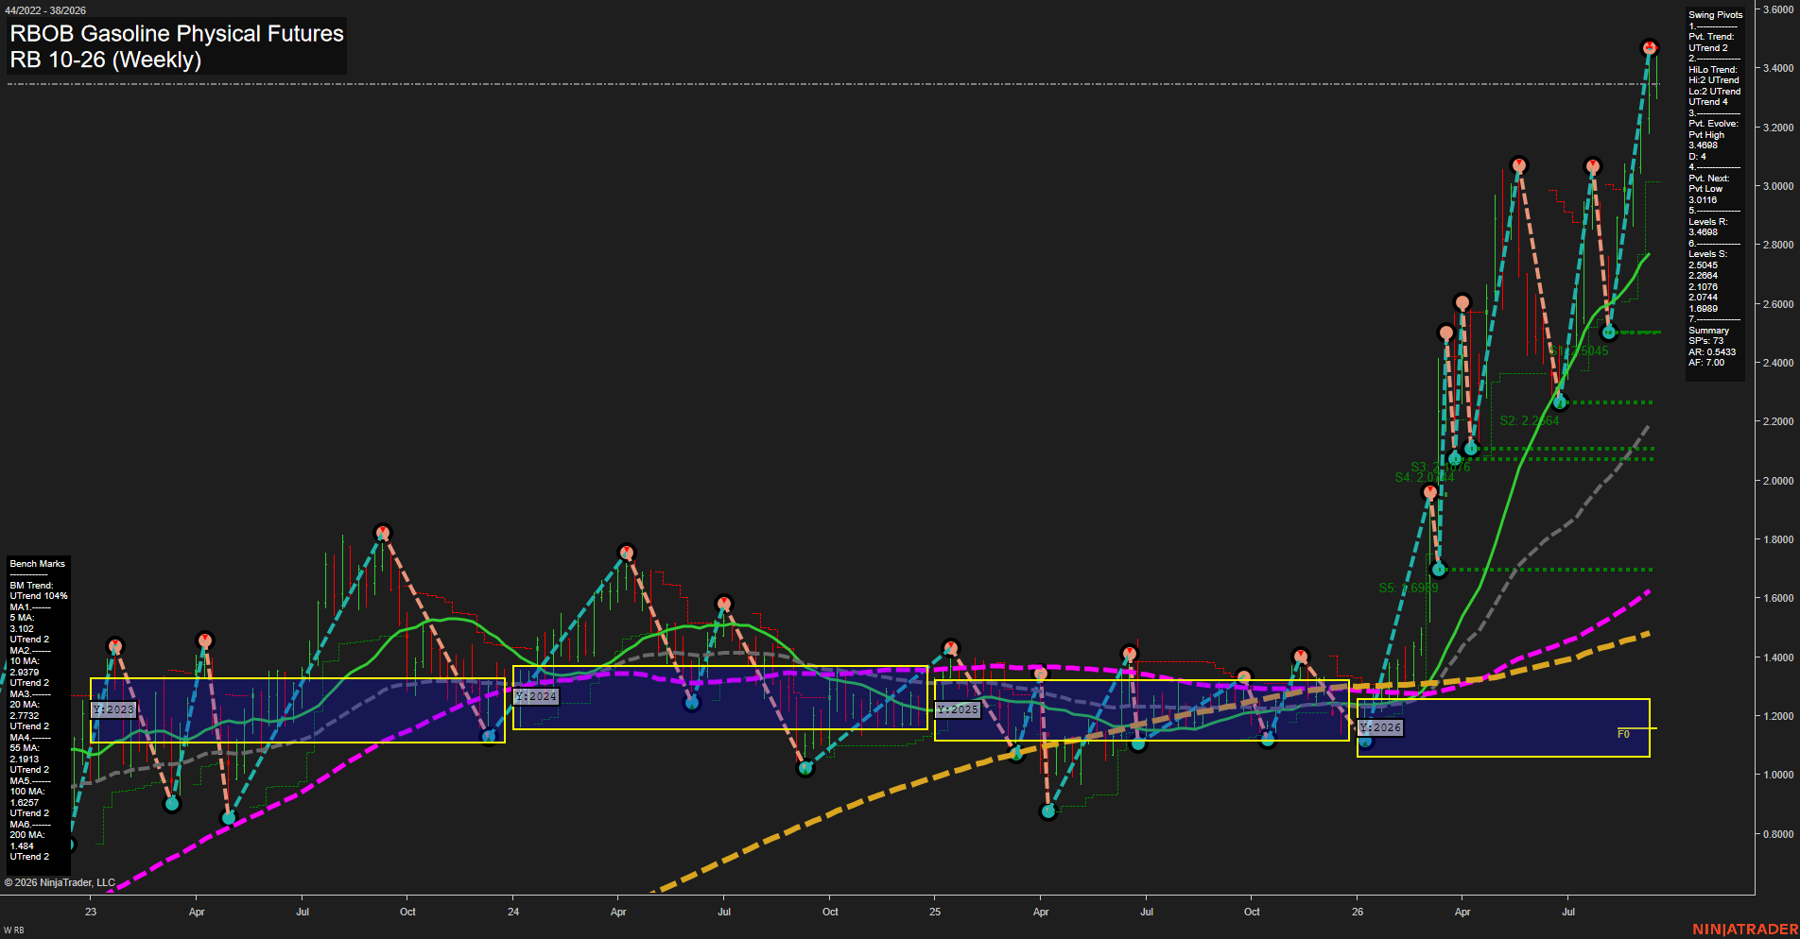Click the 2.5045 support value in Levels S

click(1703, 265)
